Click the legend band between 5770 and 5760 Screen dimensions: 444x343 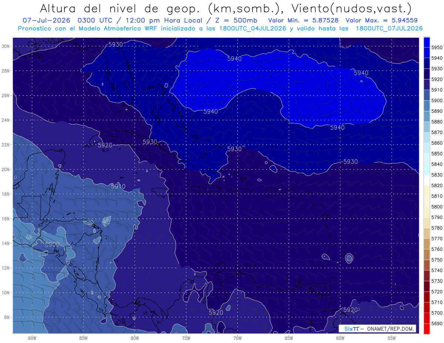(427, 244)
